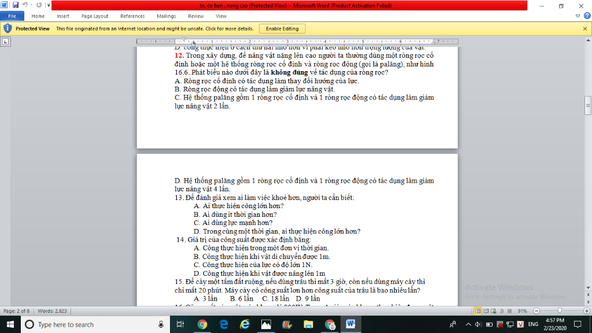592x333 pixels.
Task: Open the References tab
Action: (132, 16)
